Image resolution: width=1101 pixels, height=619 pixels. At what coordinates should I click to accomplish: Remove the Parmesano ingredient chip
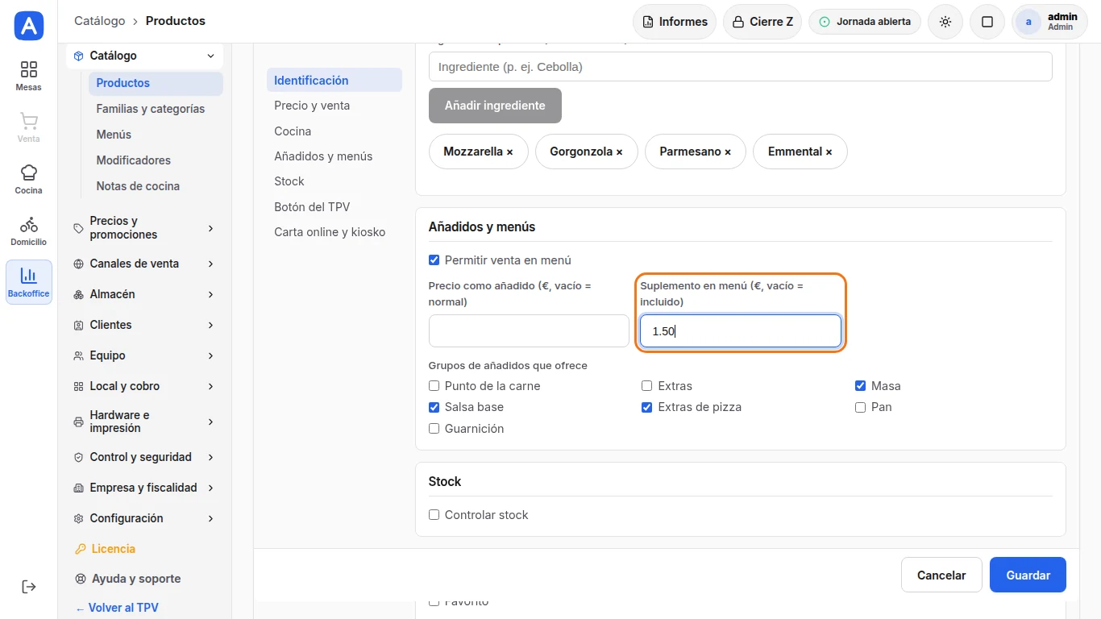click(x=728, y=152)
